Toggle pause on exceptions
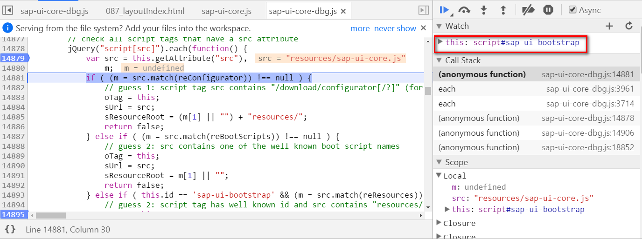642x239 pixels. pos(548,10)
